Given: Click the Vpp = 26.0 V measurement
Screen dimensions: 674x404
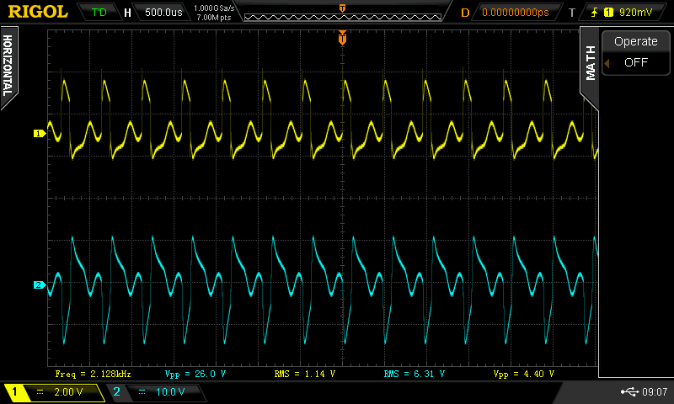Looking at the screenshot, I should [195, 374].
